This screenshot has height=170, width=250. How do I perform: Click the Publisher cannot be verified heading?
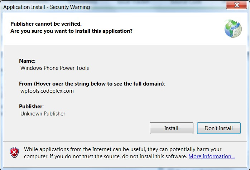point(46,24)
